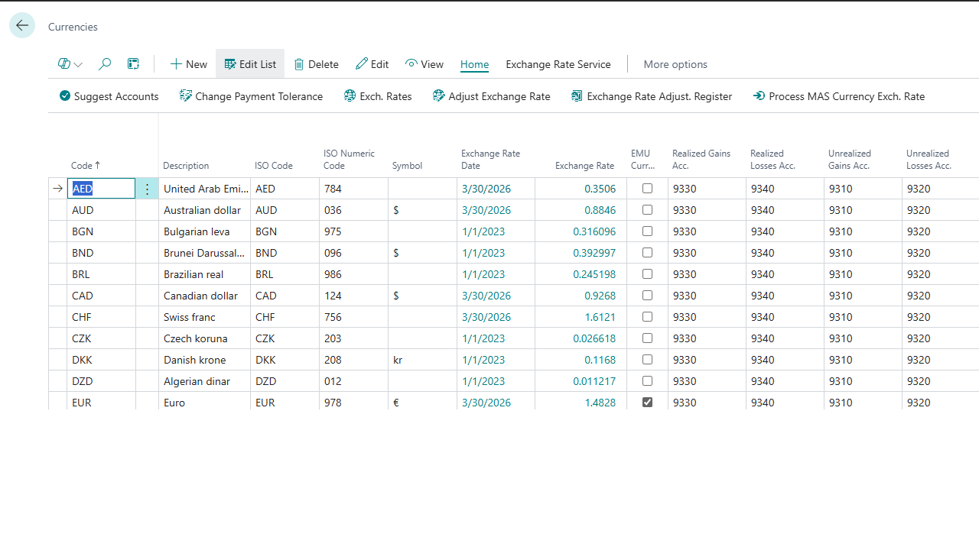Image resolution: width=979 pixels, height=550 pixels.
Task: Select Realized Gains Acc. 9330 for BRL
Action: tap(707, 274)
